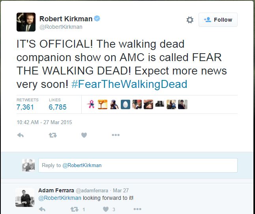Like Robert Kirkman's tweet with the heart

(x=84, y=135)
